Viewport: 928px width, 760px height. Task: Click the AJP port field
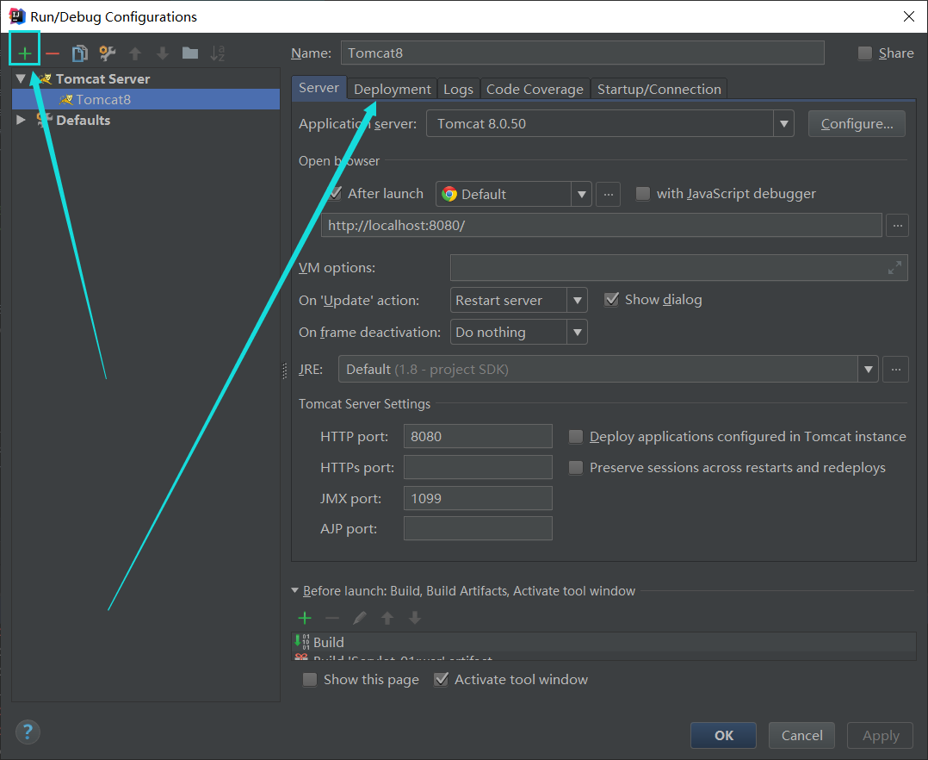coord(478,528)
